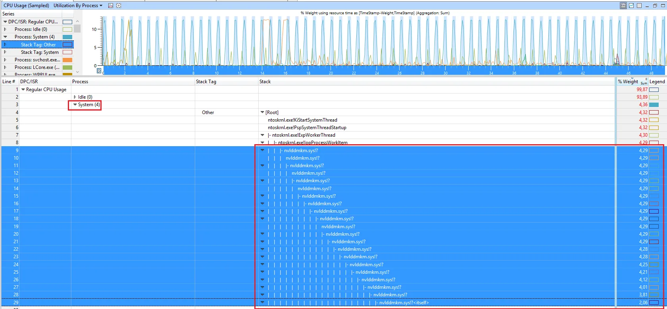This screenshot has height=309, width=667.
Task: Expand the Process: LCore.exe series
Action: point(5,67)
